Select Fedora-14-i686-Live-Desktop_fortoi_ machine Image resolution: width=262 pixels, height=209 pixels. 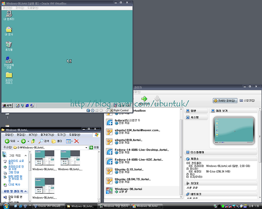142,151
